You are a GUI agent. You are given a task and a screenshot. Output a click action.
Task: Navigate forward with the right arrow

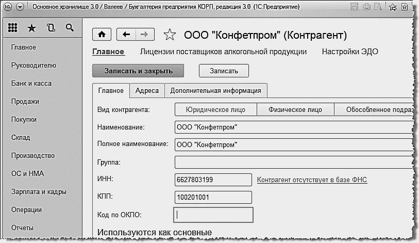coord(145,34)
